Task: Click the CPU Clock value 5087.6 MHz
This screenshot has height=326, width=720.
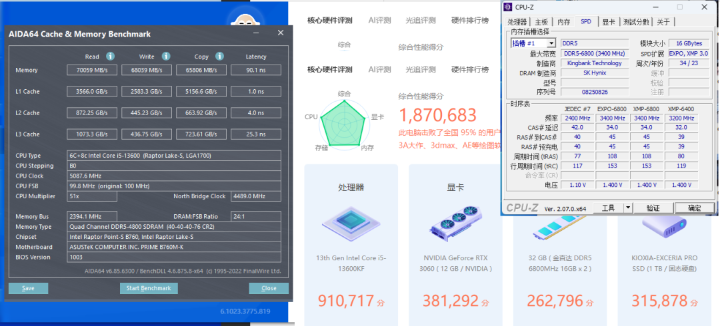Action: (174, 176)
